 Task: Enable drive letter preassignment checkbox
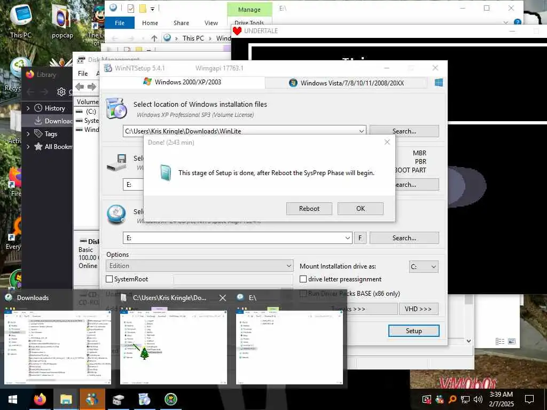click(x=303, y=279)
